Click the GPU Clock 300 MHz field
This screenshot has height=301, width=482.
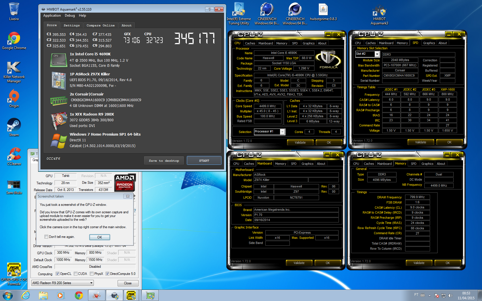coord(63,253)
